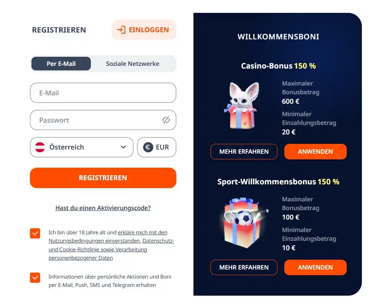Click into the E-Mail input field
This screenshot has width=374, height=307.
103,93
